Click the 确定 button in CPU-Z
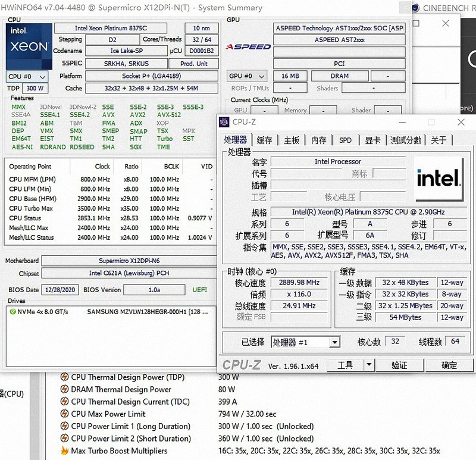 tap(449, 365)
